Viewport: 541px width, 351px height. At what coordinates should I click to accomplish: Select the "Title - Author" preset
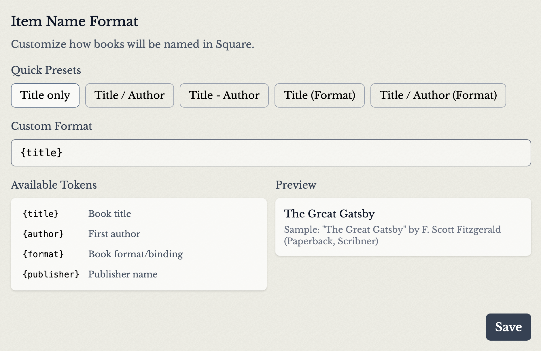coord(224,95)
